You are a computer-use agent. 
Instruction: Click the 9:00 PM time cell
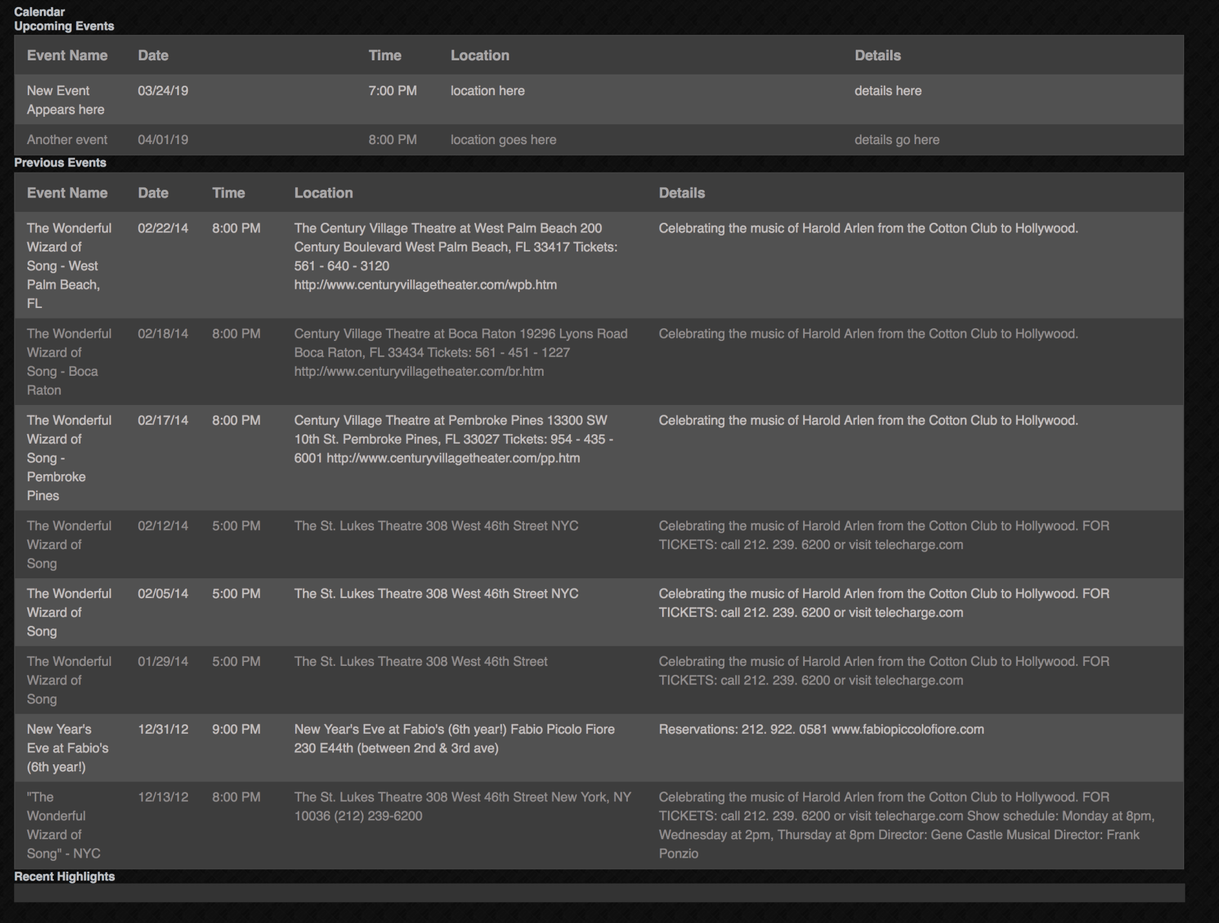236,729
